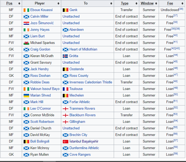Open Unattached link in Daniel Church row
186x162 pixels.
tap(71, 128)
